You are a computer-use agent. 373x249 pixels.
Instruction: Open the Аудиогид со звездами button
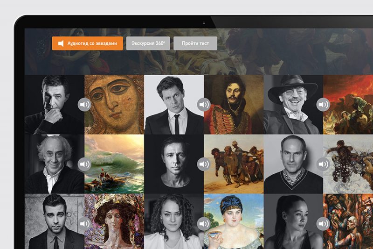[87, 43]
